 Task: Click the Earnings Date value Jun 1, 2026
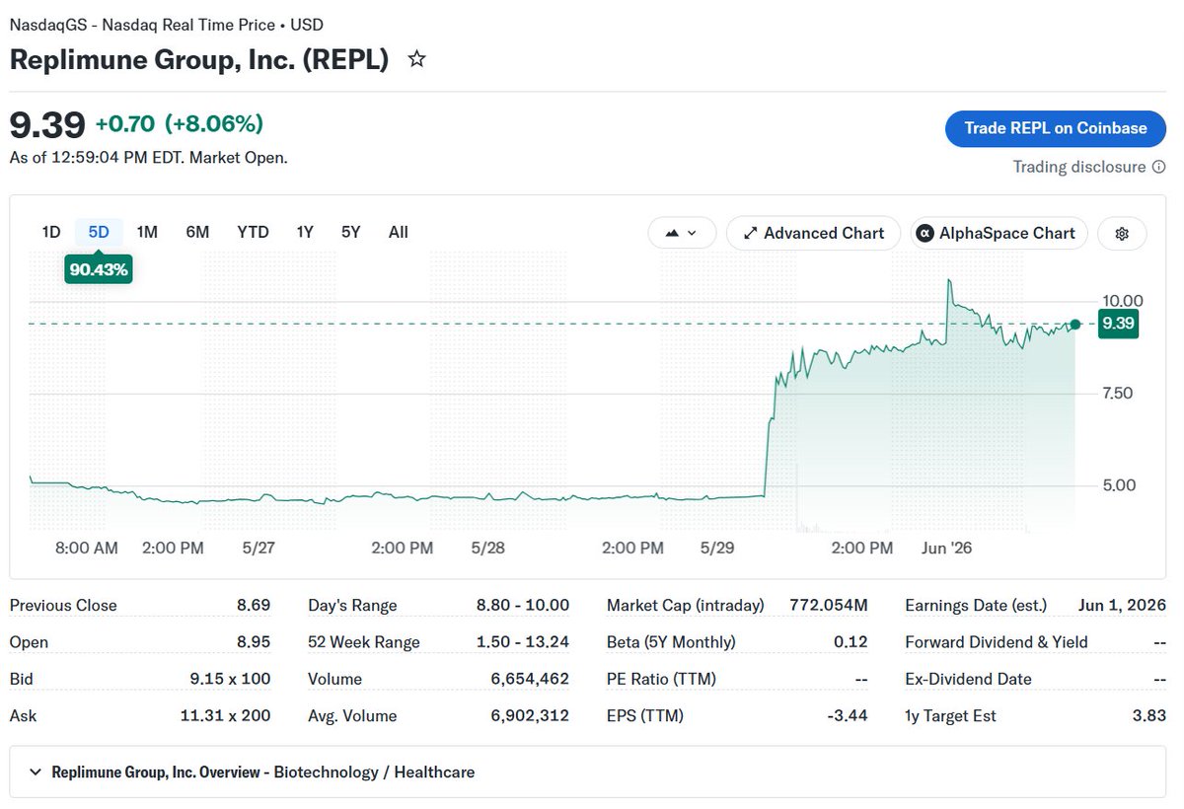[x=1120, y=605]
